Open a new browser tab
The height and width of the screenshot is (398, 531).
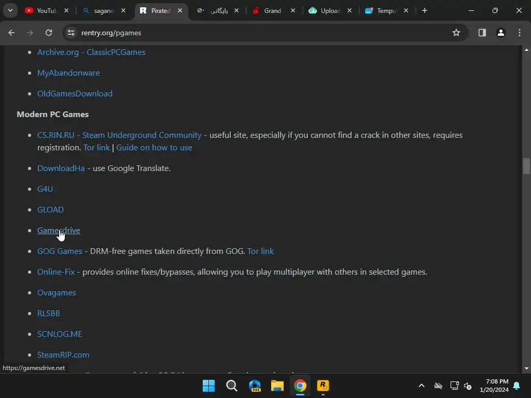pos(425,10)
